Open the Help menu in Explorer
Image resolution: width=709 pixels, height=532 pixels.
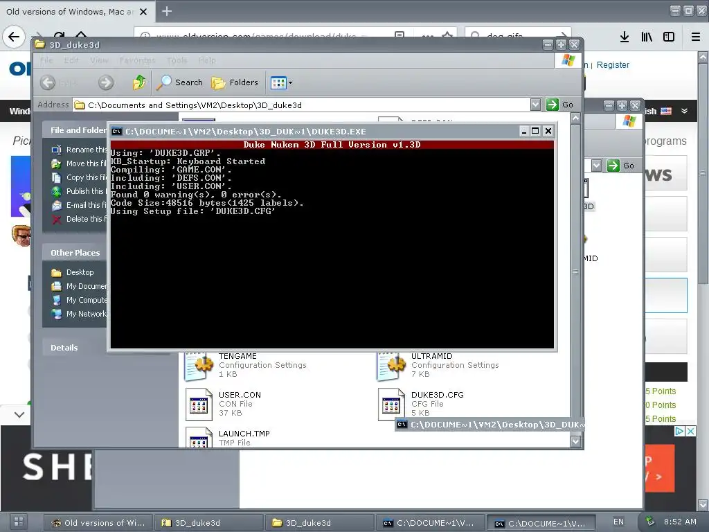tap(207, 60)
